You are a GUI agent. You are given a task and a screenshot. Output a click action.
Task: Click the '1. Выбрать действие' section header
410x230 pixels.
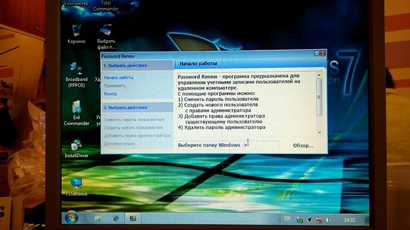(x=137, y=65)
